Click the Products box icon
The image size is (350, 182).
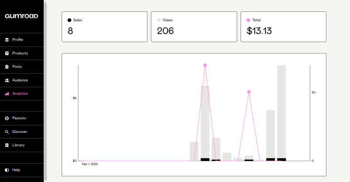pos(7,54)
